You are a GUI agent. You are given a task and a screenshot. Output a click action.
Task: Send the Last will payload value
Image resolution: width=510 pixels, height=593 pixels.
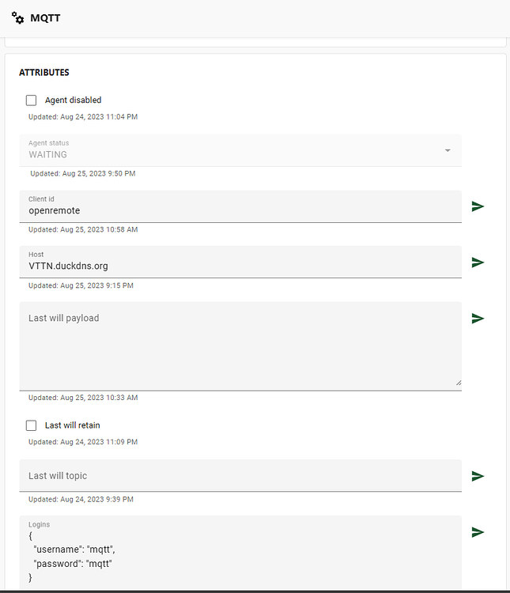point(478,319)
